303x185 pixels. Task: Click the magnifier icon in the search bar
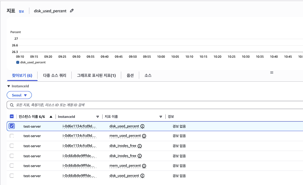point(12,105)
